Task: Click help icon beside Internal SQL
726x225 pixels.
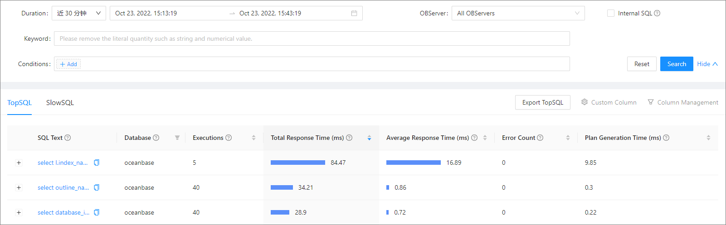Action: pos(657,14)
